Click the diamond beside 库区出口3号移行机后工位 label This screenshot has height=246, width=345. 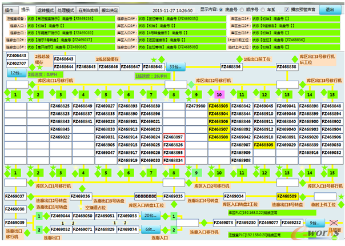(295, 59)
